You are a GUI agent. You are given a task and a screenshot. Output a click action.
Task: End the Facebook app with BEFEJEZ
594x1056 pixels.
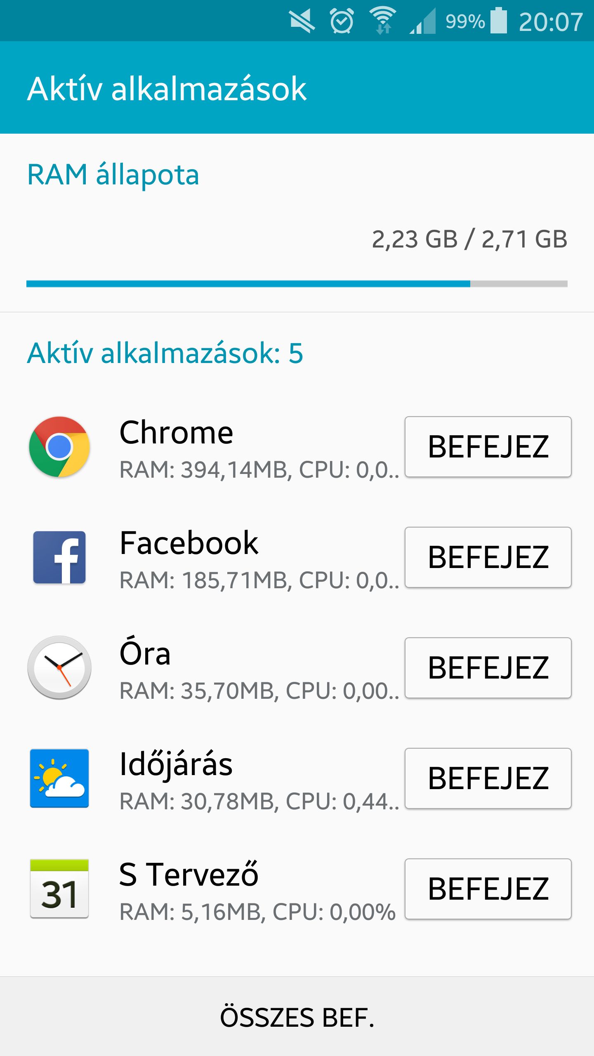(488, 557)
